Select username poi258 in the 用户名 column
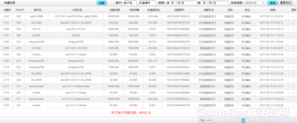The image size is (297, 123). (x=36, y=35)
